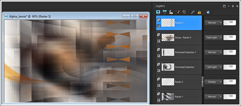Screen dimensions: 241x106
Task: Click the 'Raster 1' layer name
Action: [179, 97]
